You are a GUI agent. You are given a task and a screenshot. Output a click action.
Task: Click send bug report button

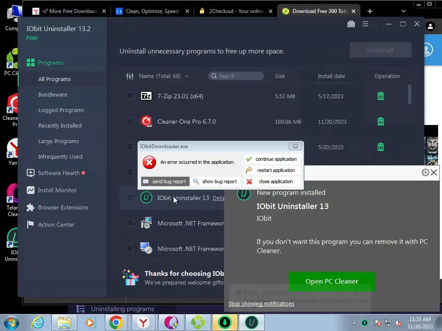165,181
